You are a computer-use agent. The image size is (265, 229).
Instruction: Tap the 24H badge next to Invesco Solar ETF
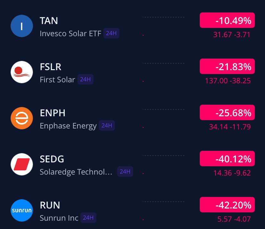[x=111, y=33]
